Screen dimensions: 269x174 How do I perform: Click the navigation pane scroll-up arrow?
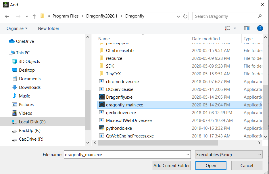88,37
